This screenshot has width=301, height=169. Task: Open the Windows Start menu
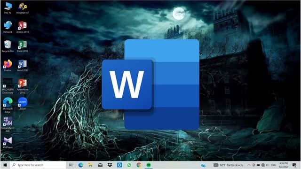pos(5,165)
